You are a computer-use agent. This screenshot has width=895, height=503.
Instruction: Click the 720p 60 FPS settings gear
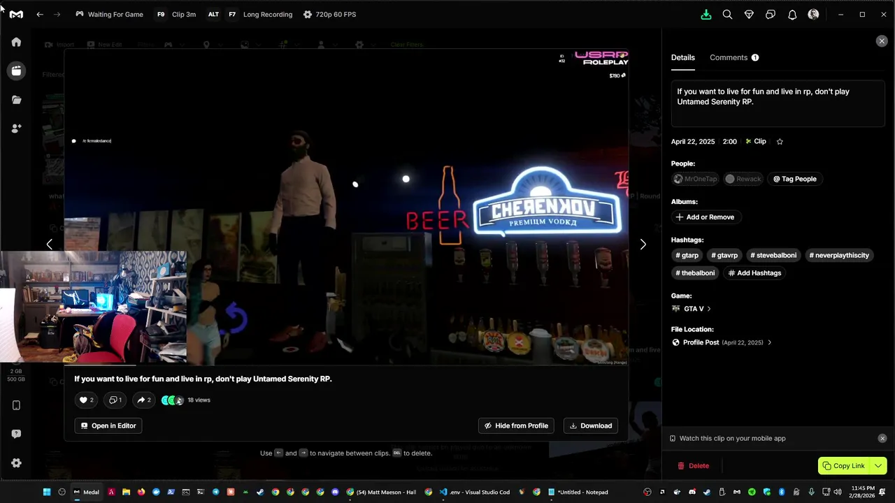click(307, 14)
